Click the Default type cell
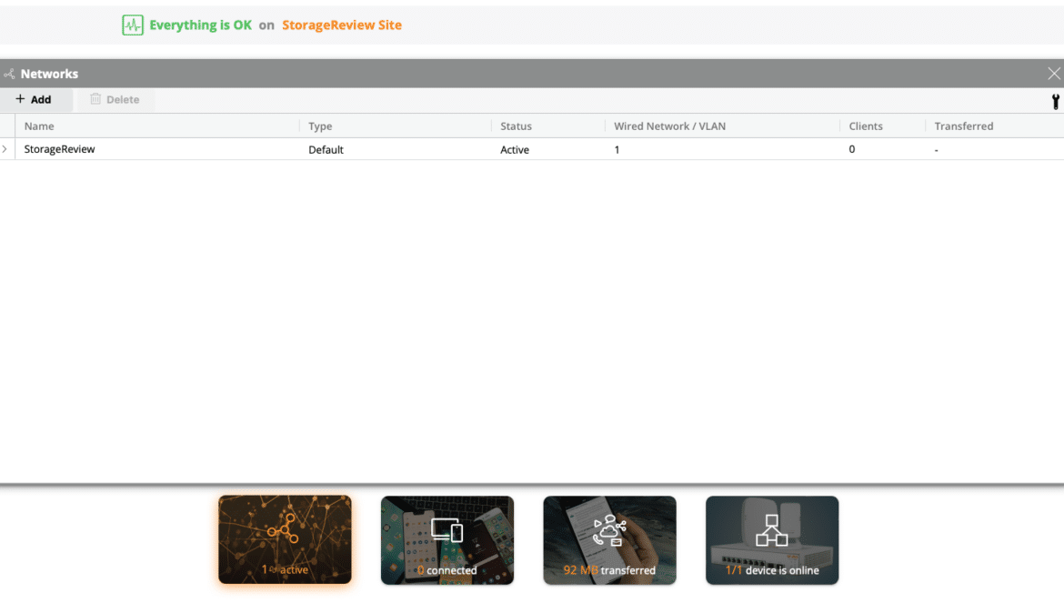Viewport: 1064px width, 603px height. pyautogui.click(x=326, y=150)
